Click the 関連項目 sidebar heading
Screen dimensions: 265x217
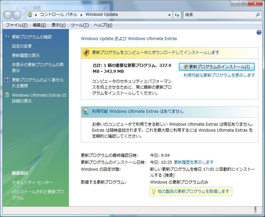coord(20,173)
